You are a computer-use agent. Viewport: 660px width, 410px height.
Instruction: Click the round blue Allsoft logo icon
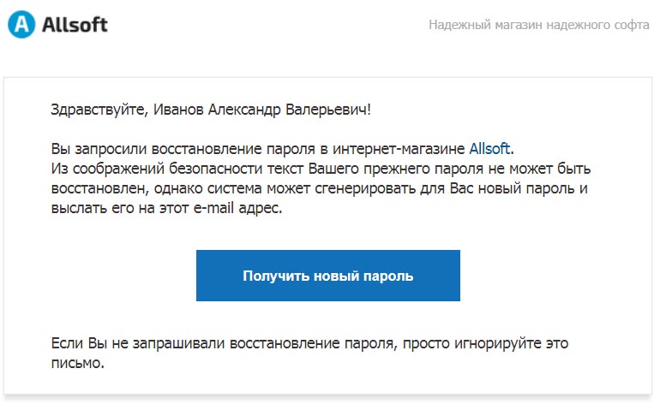tap(21, 24)
